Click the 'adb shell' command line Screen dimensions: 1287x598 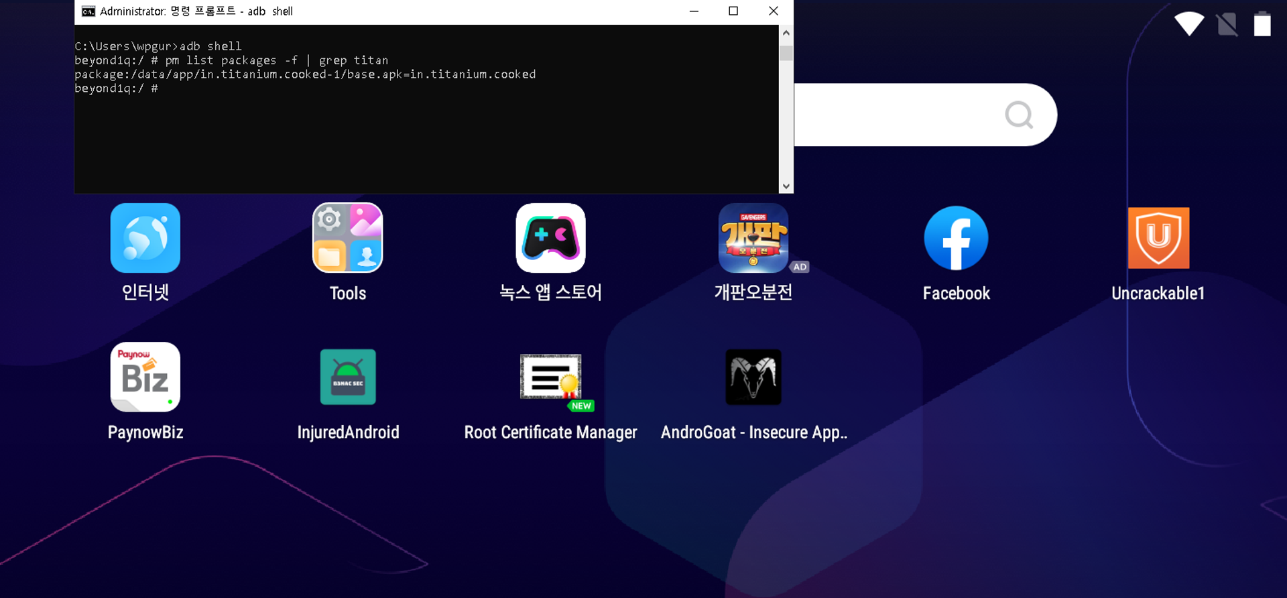(158, 46)
